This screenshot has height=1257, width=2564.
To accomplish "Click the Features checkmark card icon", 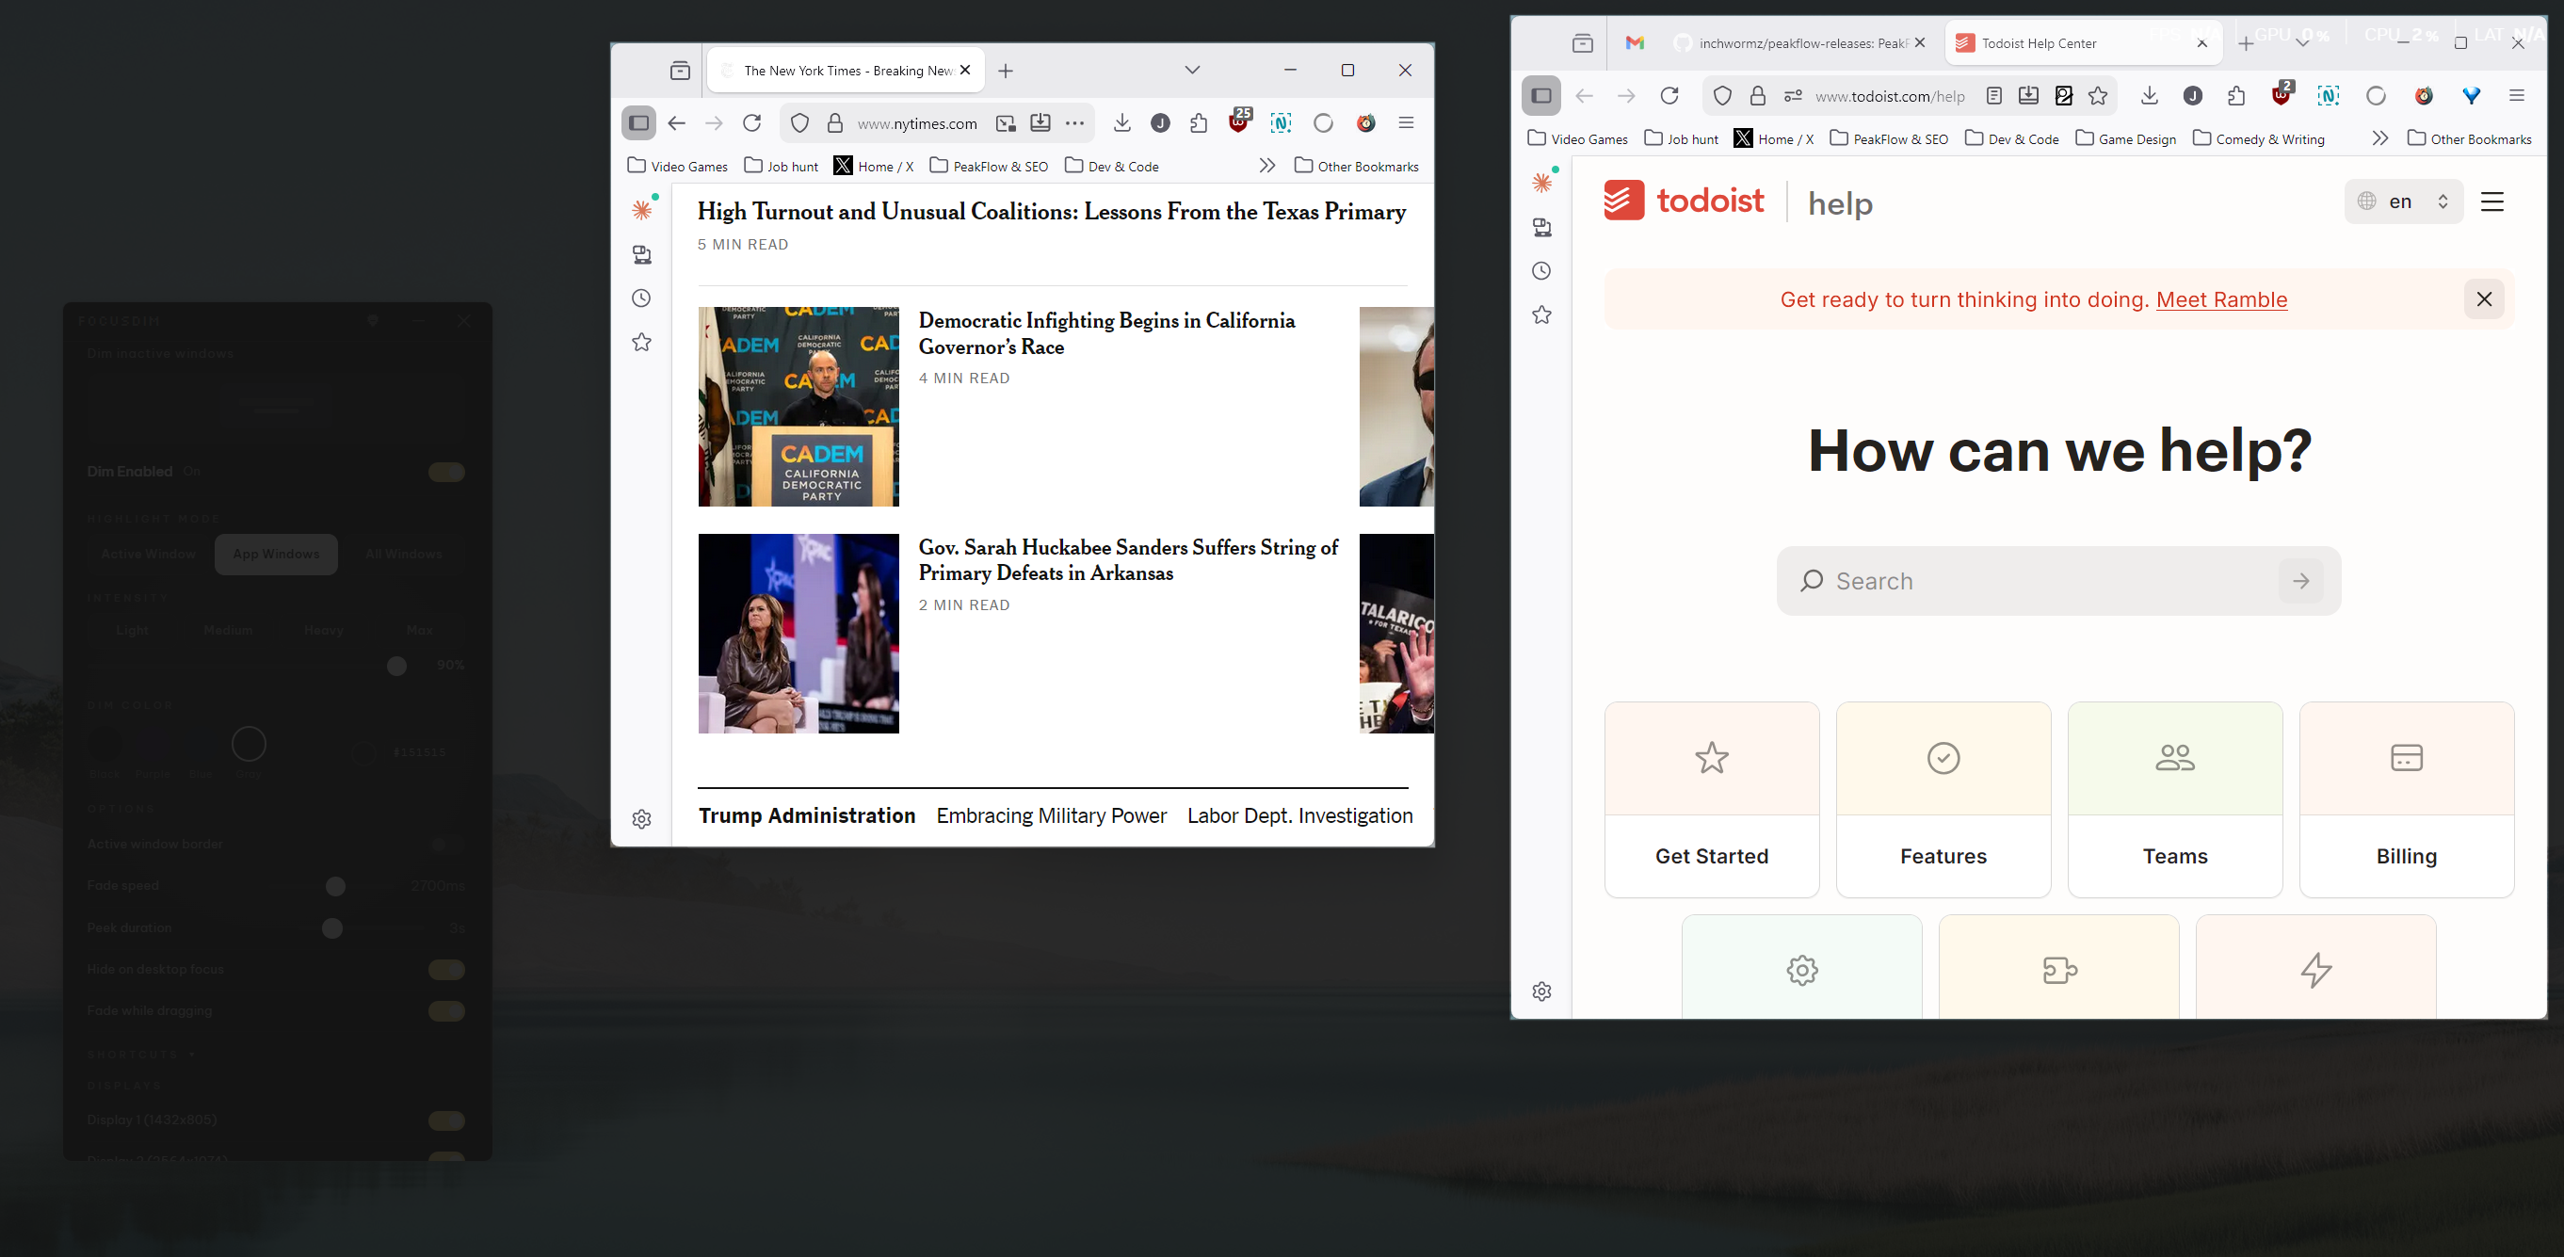I will pyautogui.click(x=1942, y=757).
